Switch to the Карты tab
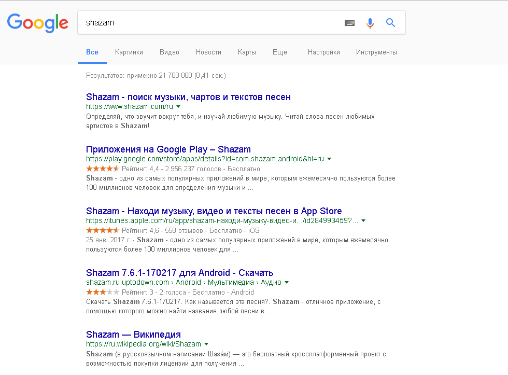Screen dimensions: 508x375 pyautogui.click(x=247, y=52)
